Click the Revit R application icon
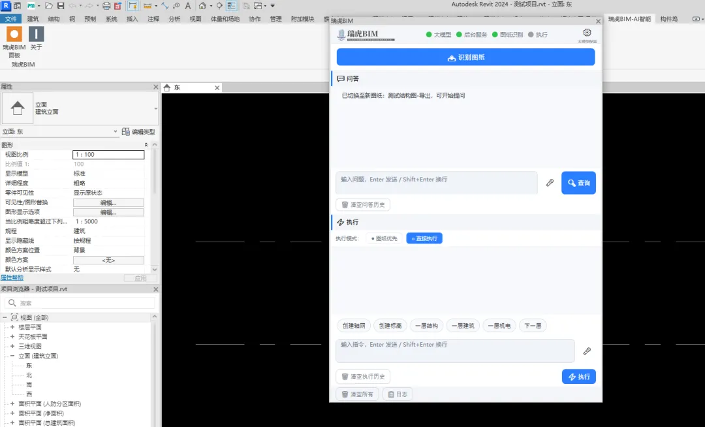The image size is (705, 427). [6, 5]
